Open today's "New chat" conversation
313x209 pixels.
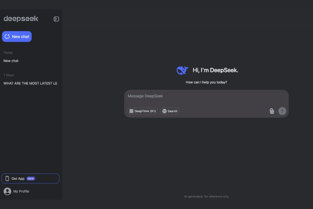[x=11, y=61]
